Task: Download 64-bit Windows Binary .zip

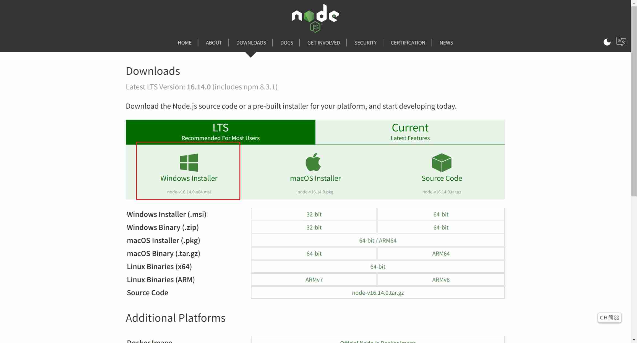Action: click(x=441, y=227)
